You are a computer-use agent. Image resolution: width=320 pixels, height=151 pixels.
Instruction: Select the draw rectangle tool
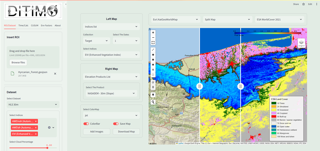(x=153, y=59)
